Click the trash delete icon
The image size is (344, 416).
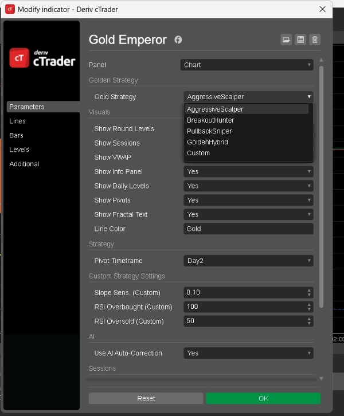coord(315,40)
